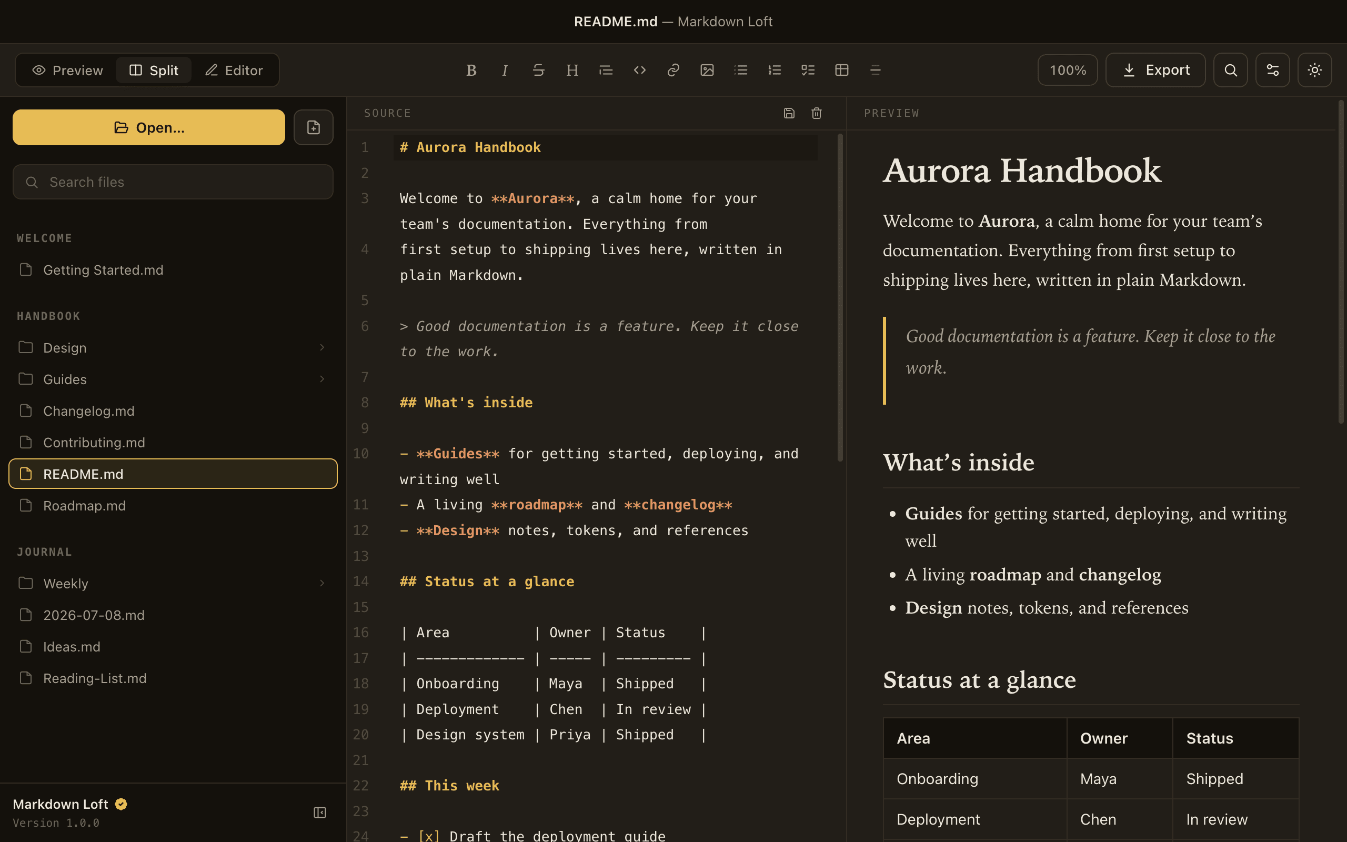Expand the Design folder chevron
1347x842 pixels.
(321, 347)
